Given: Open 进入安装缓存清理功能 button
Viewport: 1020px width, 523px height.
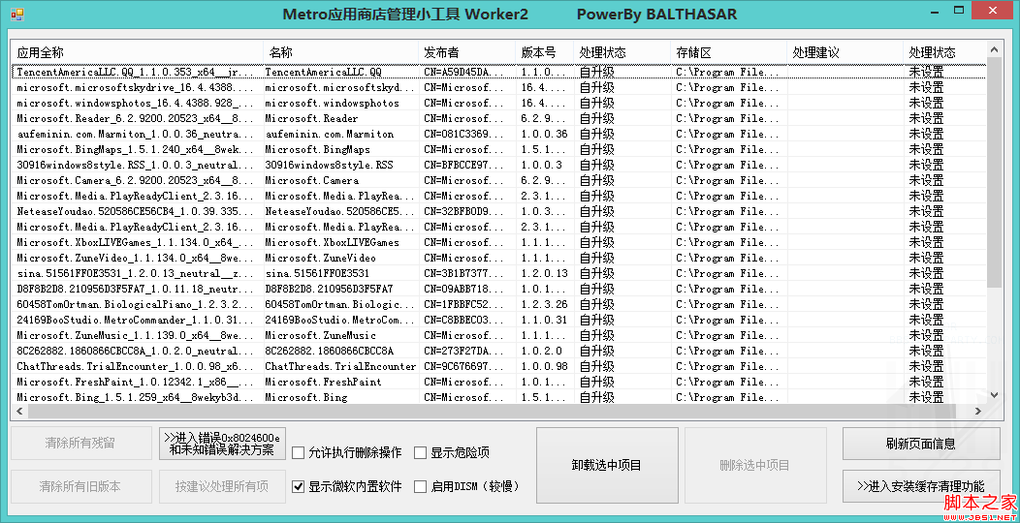Looking at the screenshot, I should [x=921, y=486].
